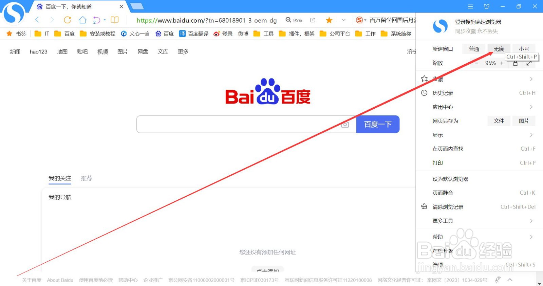Image resolution: width=543 pixels, height=286 pixels.
Task: Open a new tab with the tab button
Action: [x=137, y=6]
